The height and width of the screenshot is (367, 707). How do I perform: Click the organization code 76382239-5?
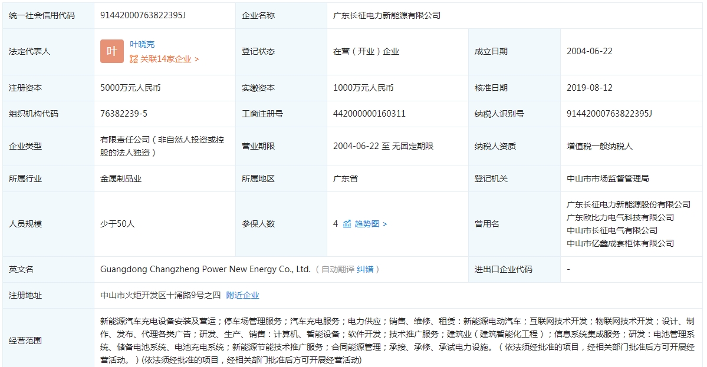(124, 114)
